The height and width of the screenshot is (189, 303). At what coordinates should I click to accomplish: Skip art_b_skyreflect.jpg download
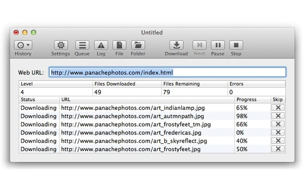(278, 141)
